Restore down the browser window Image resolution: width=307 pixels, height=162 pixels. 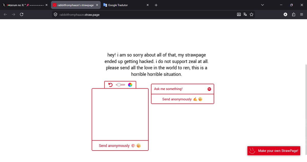point(291,5)
